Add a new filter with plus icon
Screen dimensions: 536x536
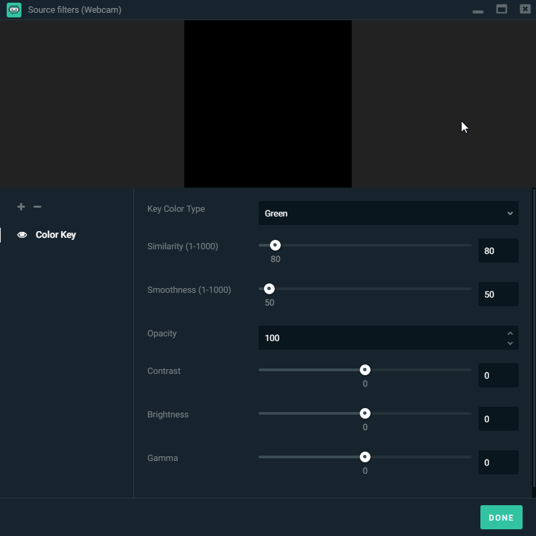click(x=21, y=206)
